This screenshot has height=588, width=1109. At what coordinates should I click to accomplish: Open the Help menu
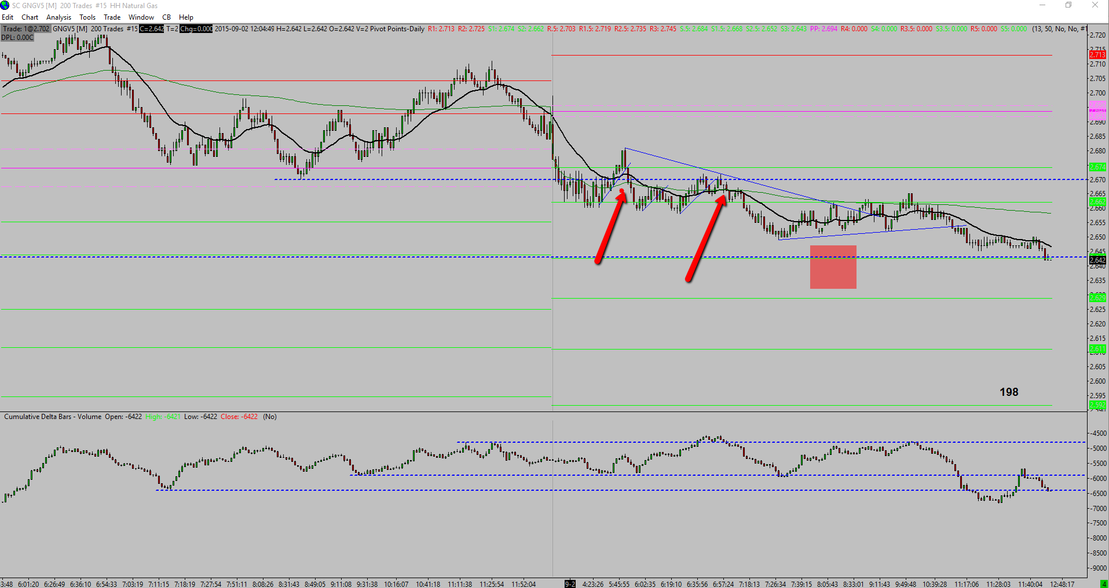(x=186, y=17)
